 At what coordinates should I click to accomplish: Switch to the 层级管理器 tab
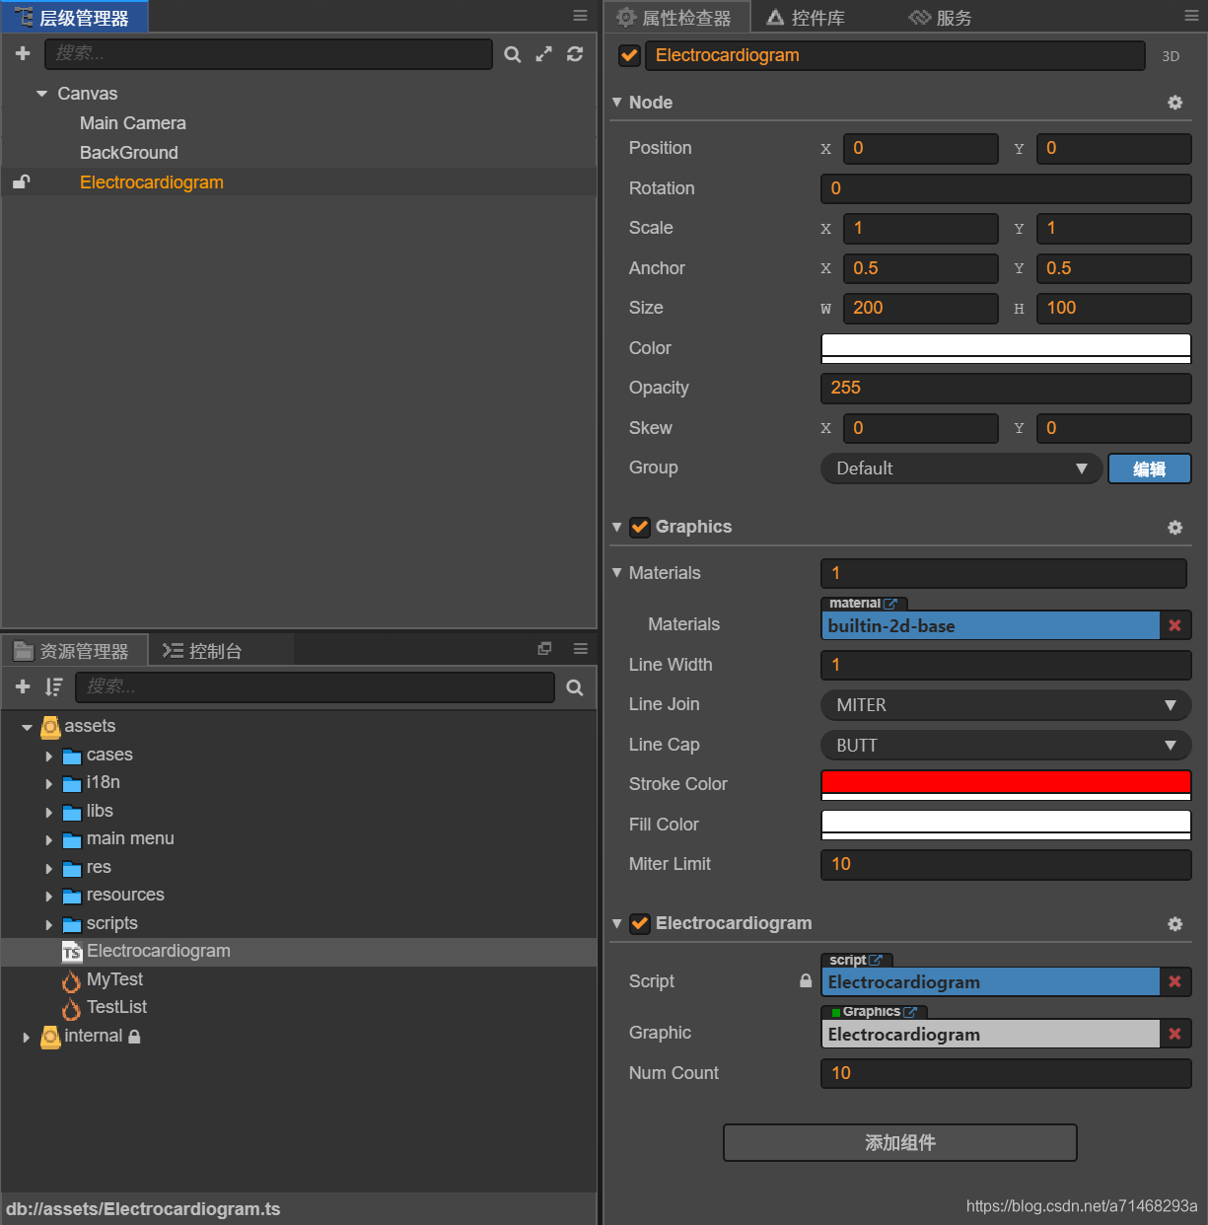(74, 17)
